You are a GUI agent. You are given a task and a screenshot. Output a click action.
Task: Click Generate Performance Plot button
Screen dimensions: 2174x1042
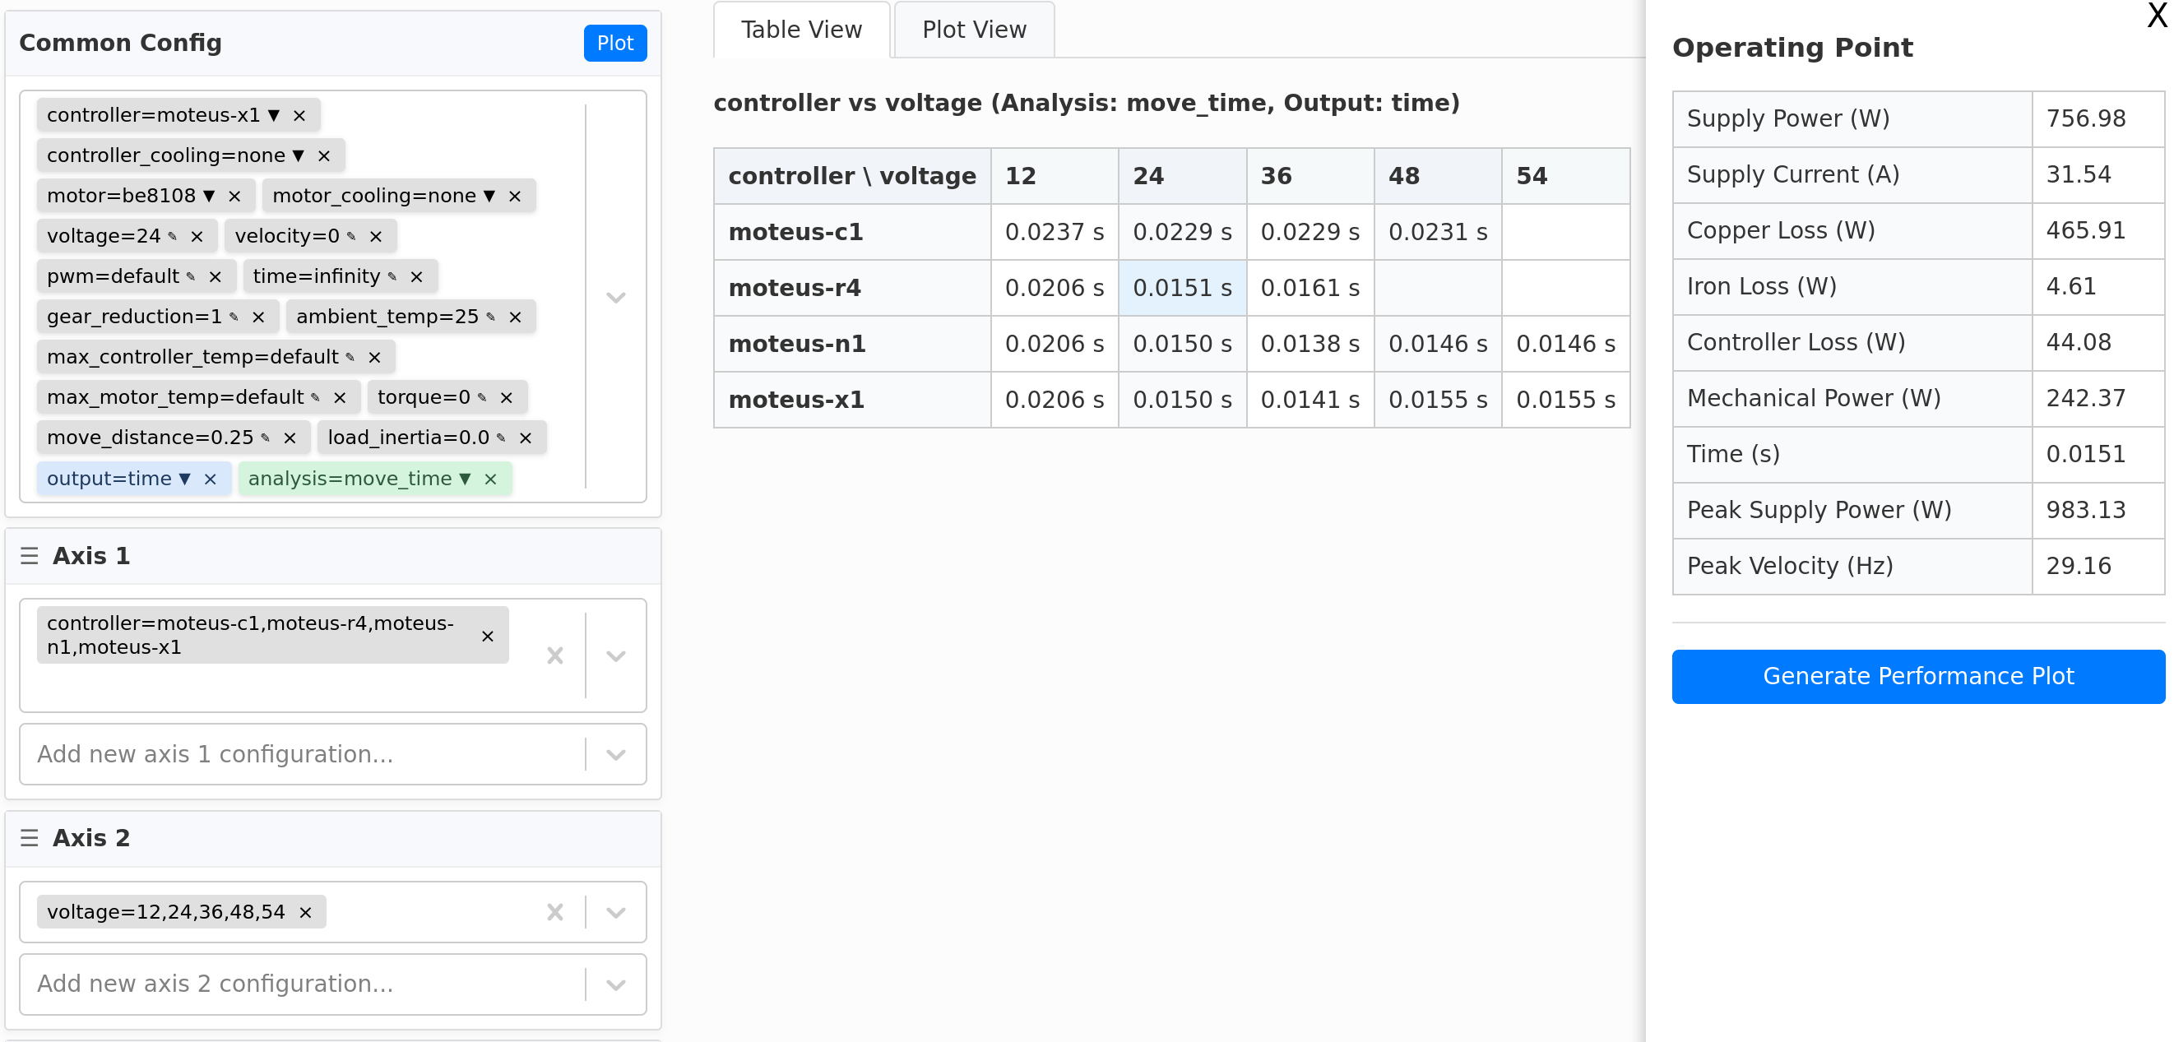coord(1917,677)
